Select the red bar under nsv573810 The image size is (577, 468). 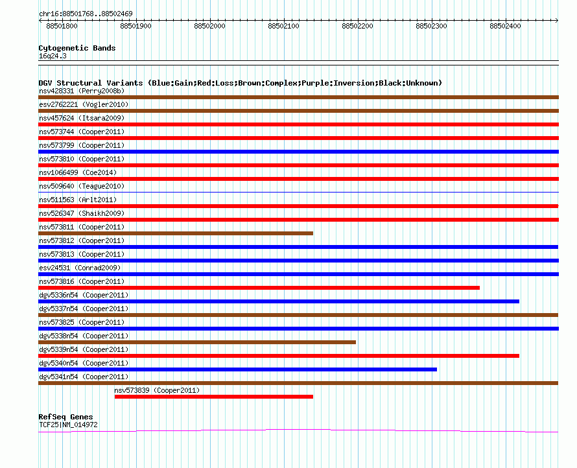point(298,165)
